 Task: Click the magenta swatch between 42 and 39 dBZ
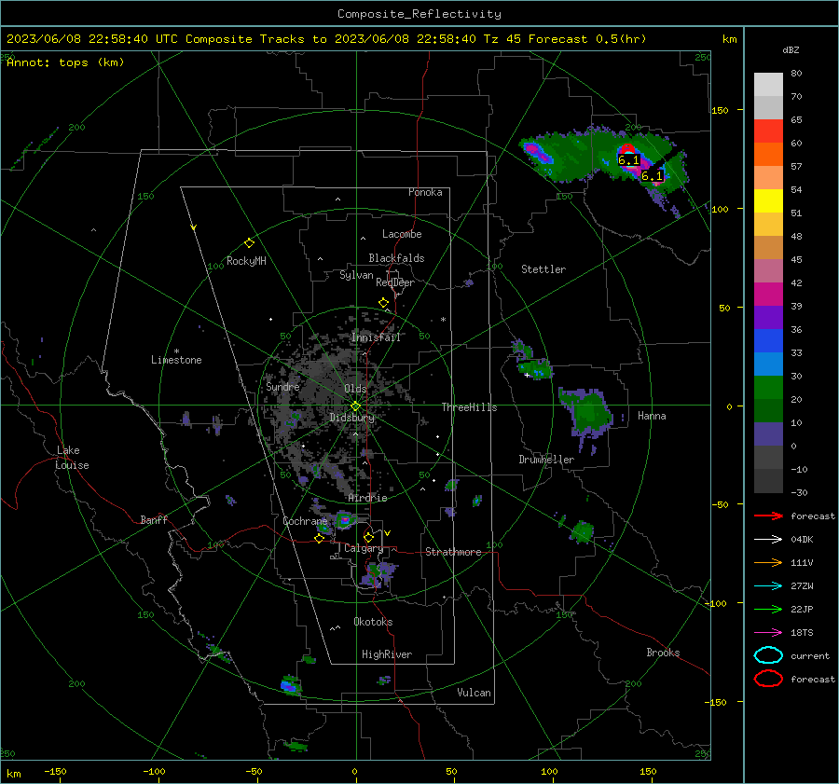pos(768,295)
